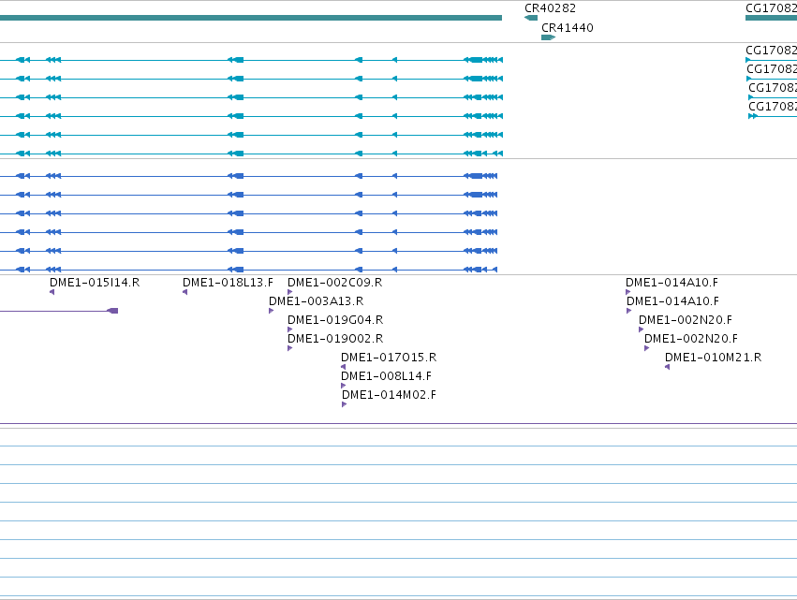The width and height of the screenshot is (797, 600).
Task: Select the DME1-002C09.R feature label
Action: pos(334,283)
